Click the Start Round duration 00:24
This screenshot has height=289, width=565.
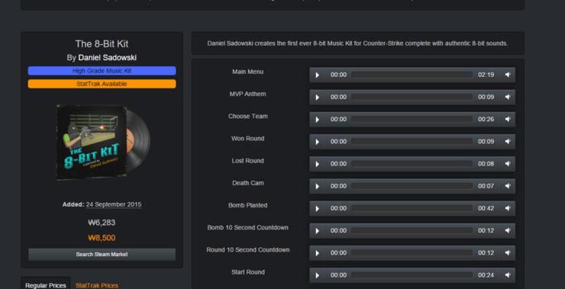click(x=486, y=275)
